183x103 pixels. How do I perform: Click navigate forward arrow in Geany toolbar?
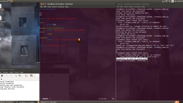[x=11, y=76]
